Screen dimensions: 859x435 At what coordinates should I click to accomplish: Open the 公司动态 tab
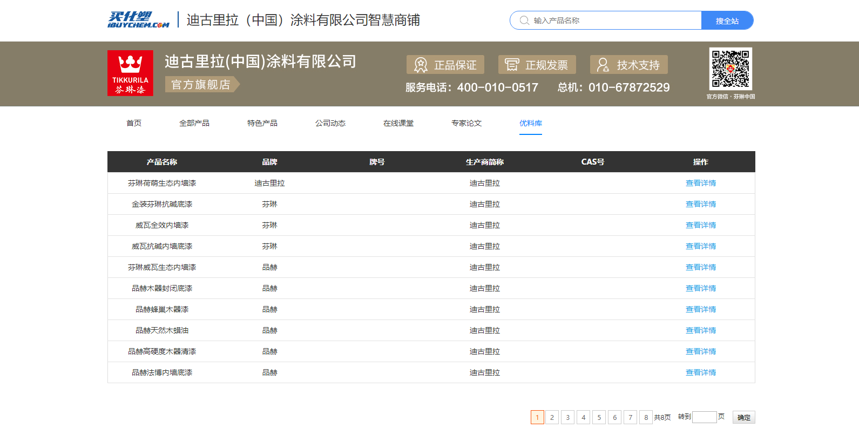coord(330,123)
